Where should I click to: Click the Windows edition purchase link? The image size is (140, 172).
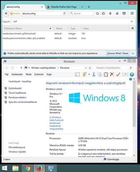coord(56,123)
